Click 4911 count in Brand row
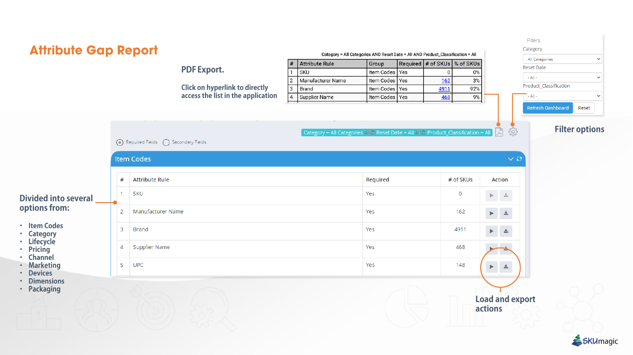 point(460,229)
